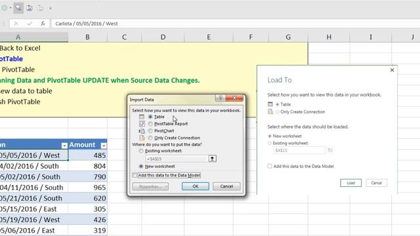This screenshot has width=420, height=236.
Task: Click the Import Data help question mark
Action: 220,98
